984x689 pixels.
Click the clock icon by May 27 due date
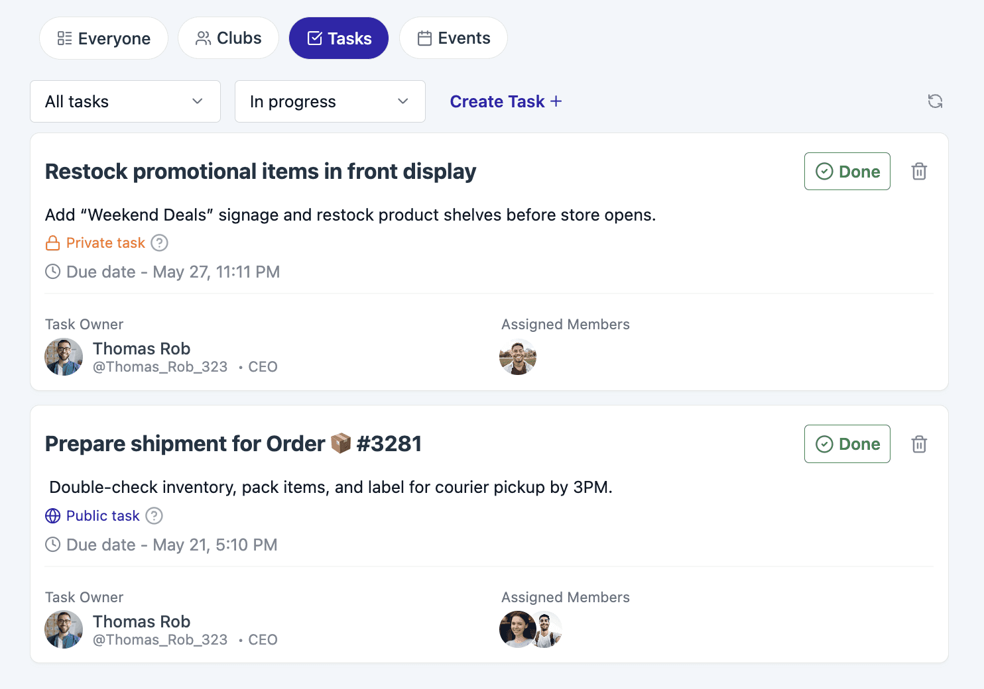point(53,272)
